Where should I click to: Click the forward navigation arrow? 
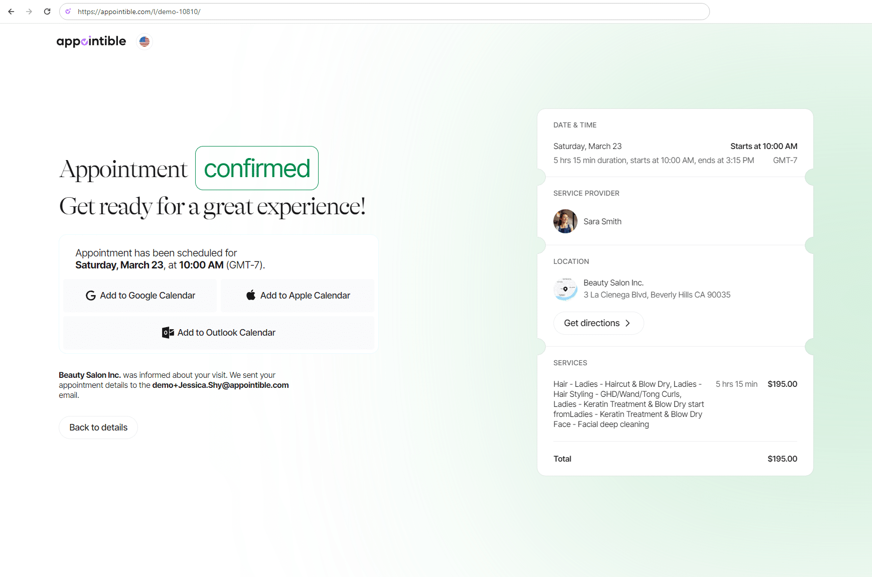29,11
